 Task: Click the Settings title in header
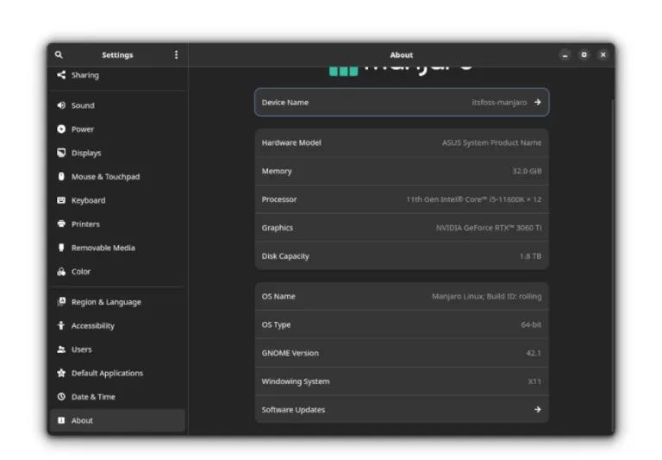(x=117, y=55)
